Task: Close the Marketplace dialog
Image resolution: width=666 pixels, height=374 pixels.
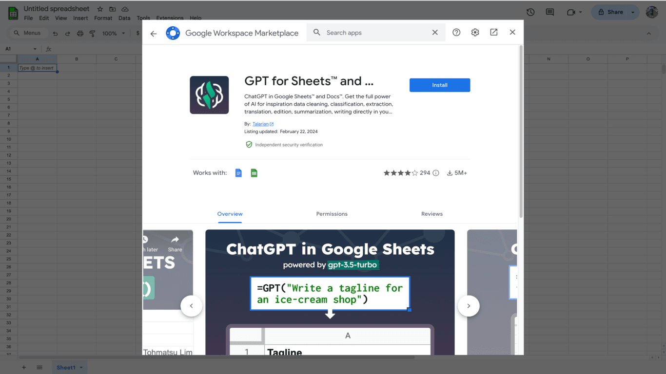Action: point(512,32)
